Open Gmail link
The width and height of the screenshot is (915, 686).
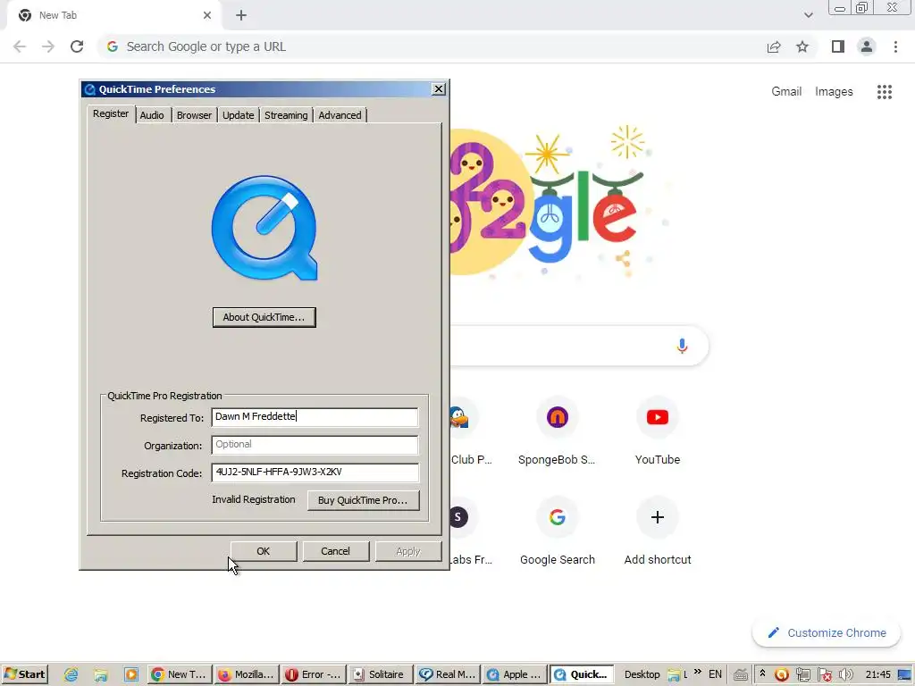coord(786,92)
